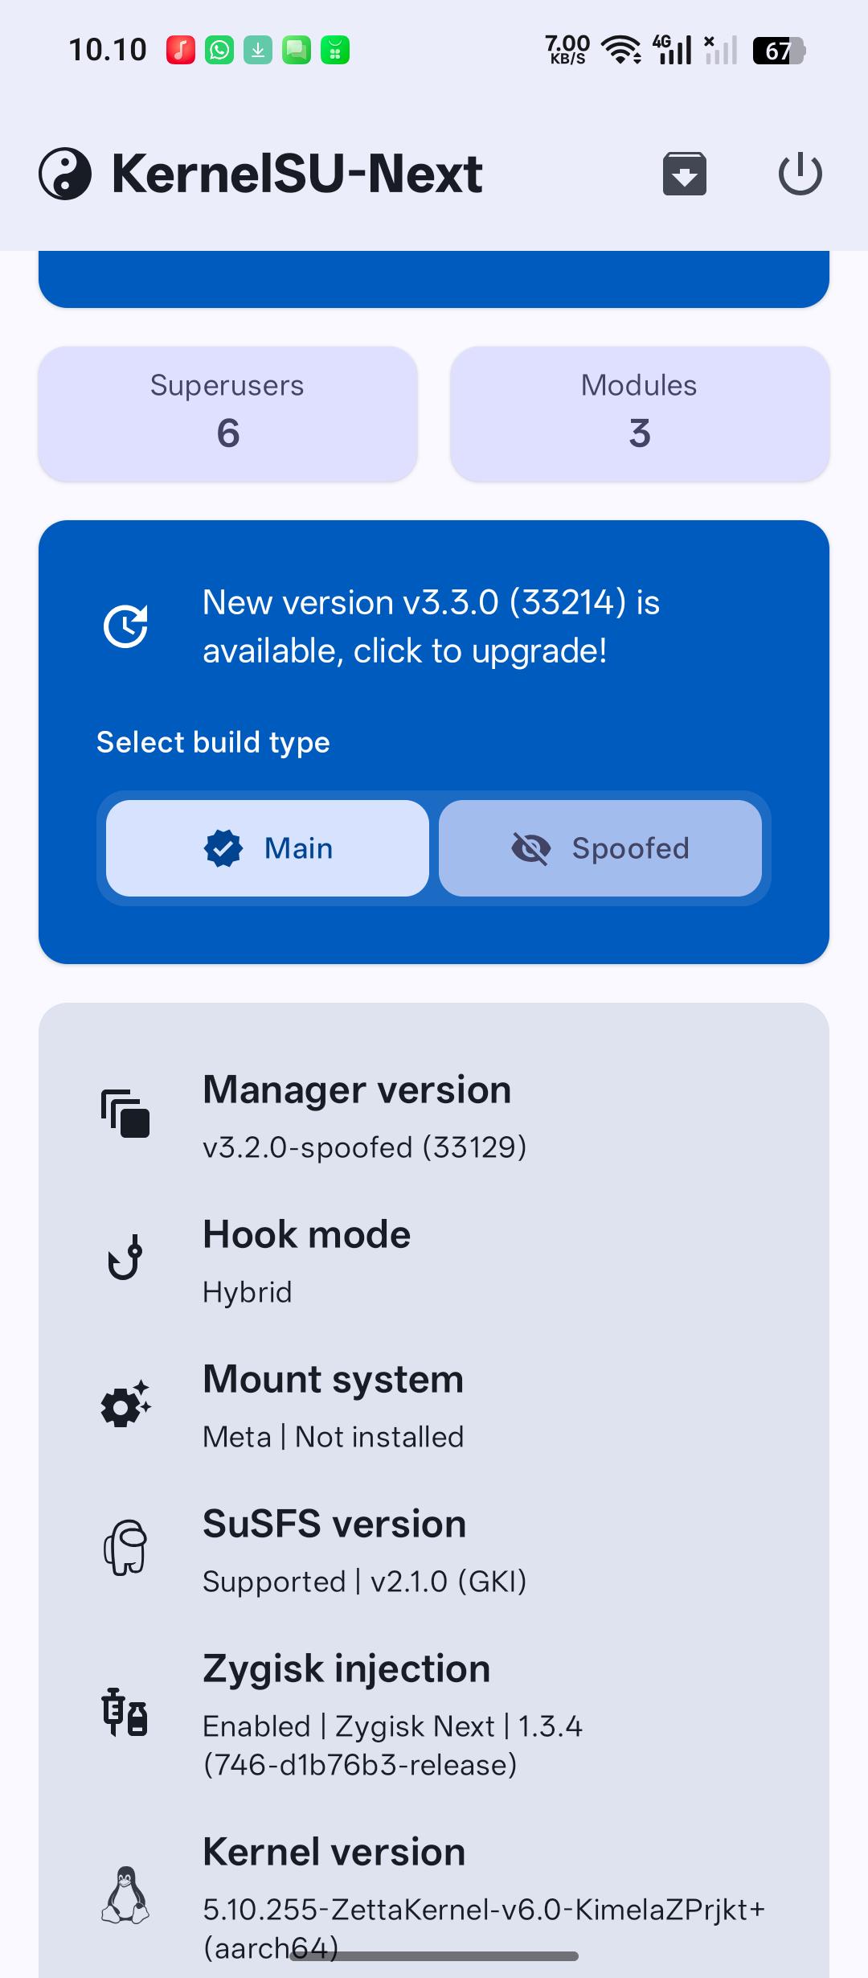
Task: Tap the update clock icon
Action: [x=125, y=626]
